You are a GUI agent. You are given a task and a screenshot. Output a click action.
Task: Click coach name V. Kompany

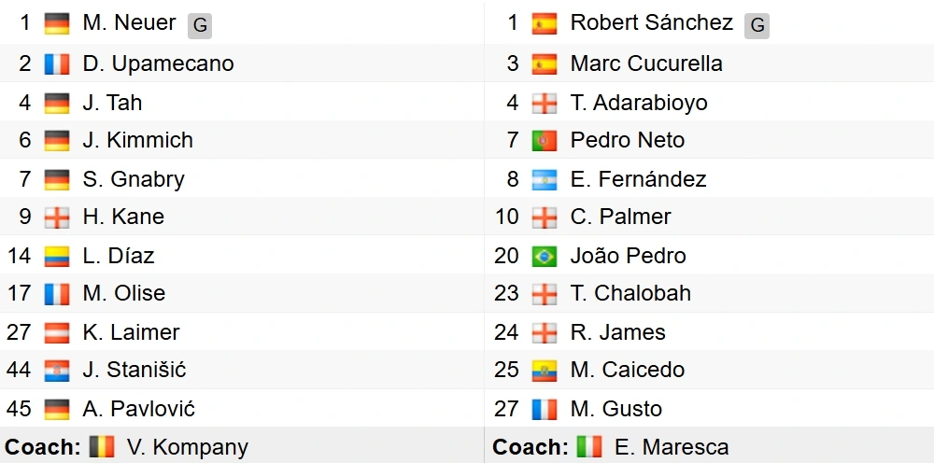[x=188, y=447]
